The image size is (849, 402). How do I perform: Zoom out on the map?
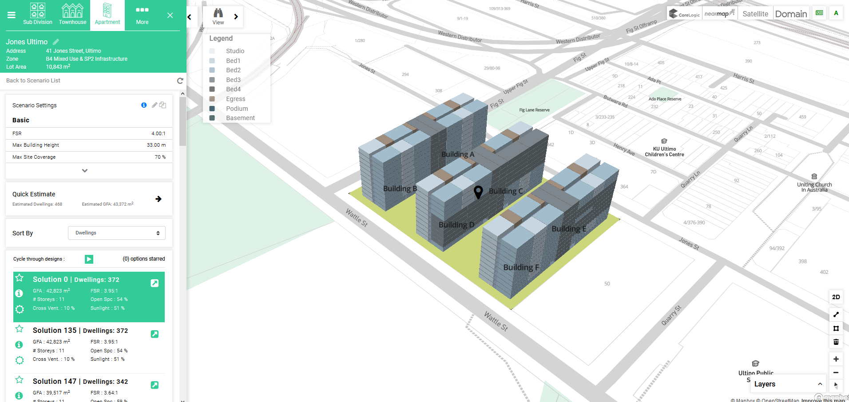tap(836, 372)
